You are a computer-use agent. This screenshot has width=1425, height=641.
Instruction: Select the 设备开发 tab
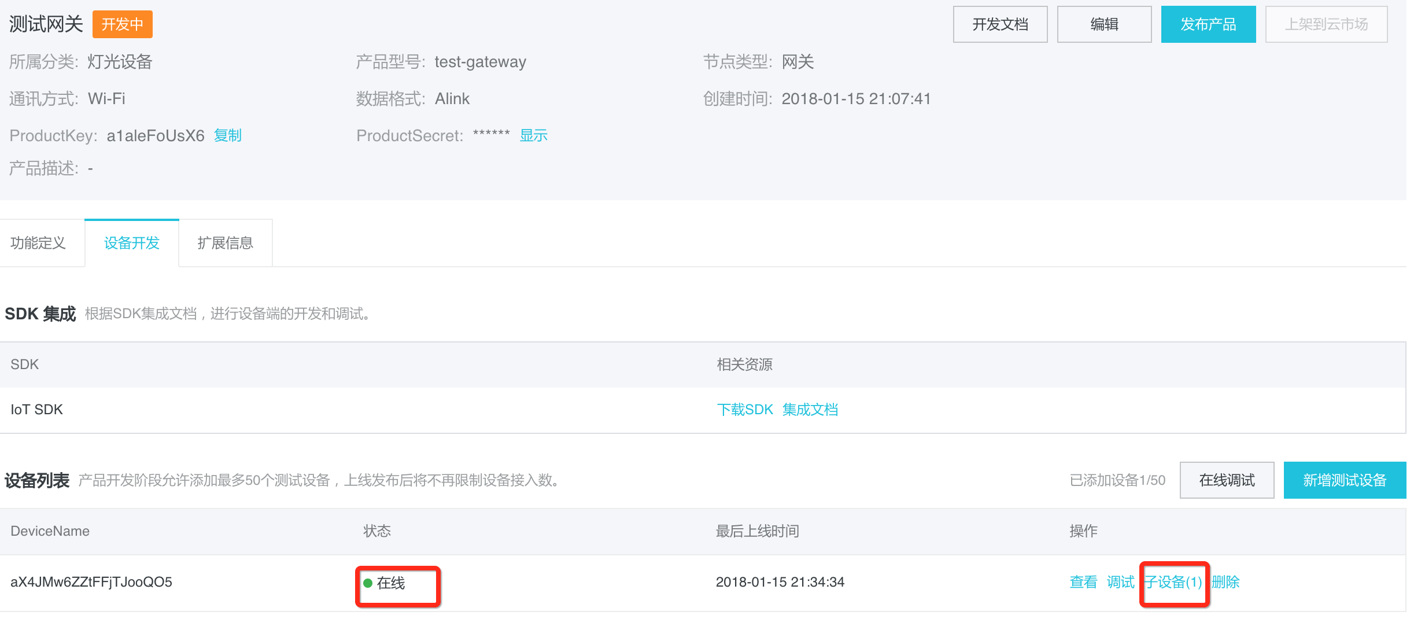[x=132, y=243]
